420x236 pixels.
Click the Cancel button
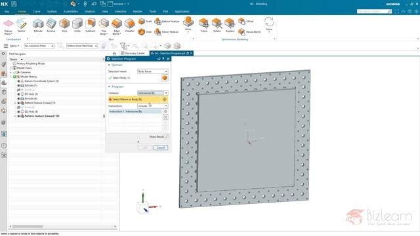pos(161,147)
